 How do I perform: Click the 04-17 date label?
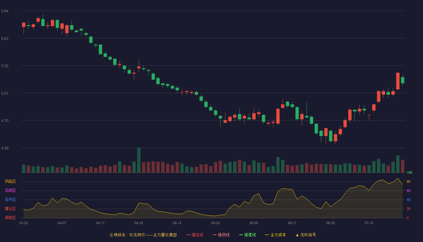[100, 223]
